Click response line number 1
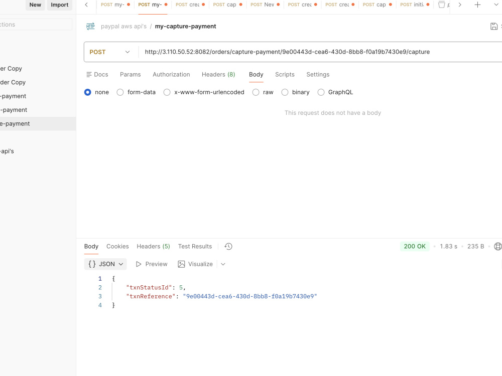Viewport: 502px width, 376px height. [100, 279]
